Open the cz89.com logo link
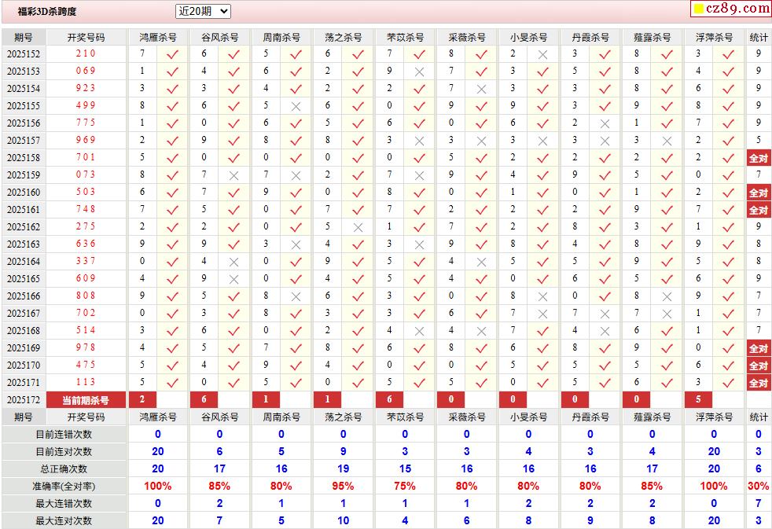 (x=730, y=9)
